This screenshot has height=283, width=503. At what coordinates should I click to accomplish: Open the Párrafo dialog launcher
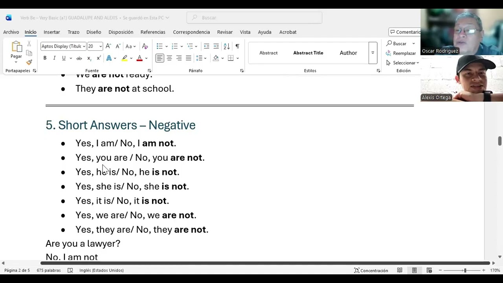pos(242,71)
